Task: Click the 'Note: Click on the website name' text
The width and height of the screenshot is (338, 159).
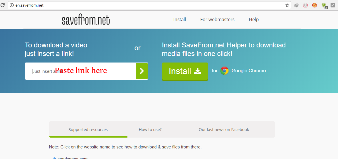Action: [x=125, y=147]
